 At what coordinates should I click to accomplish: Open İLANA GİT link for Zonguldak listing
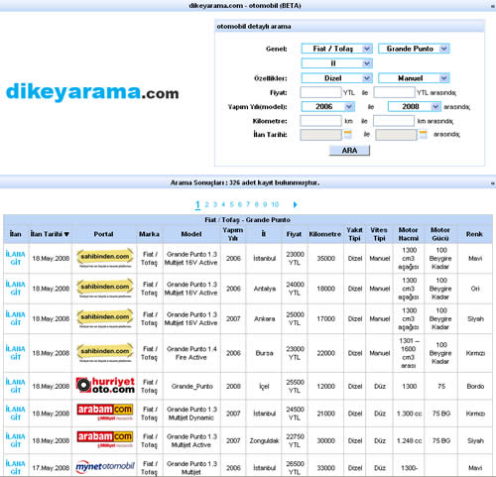point(16,440)
